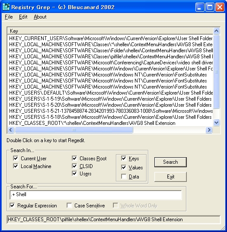Click the list's scroll up arrow
227x232 pixels.
216,31
